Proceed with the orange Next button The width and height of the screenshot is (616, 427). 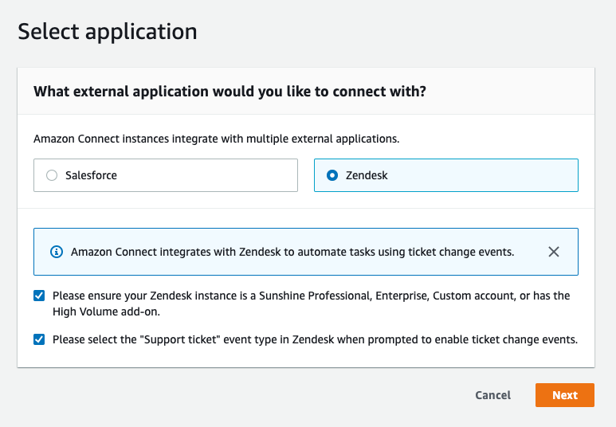point(565,395)
